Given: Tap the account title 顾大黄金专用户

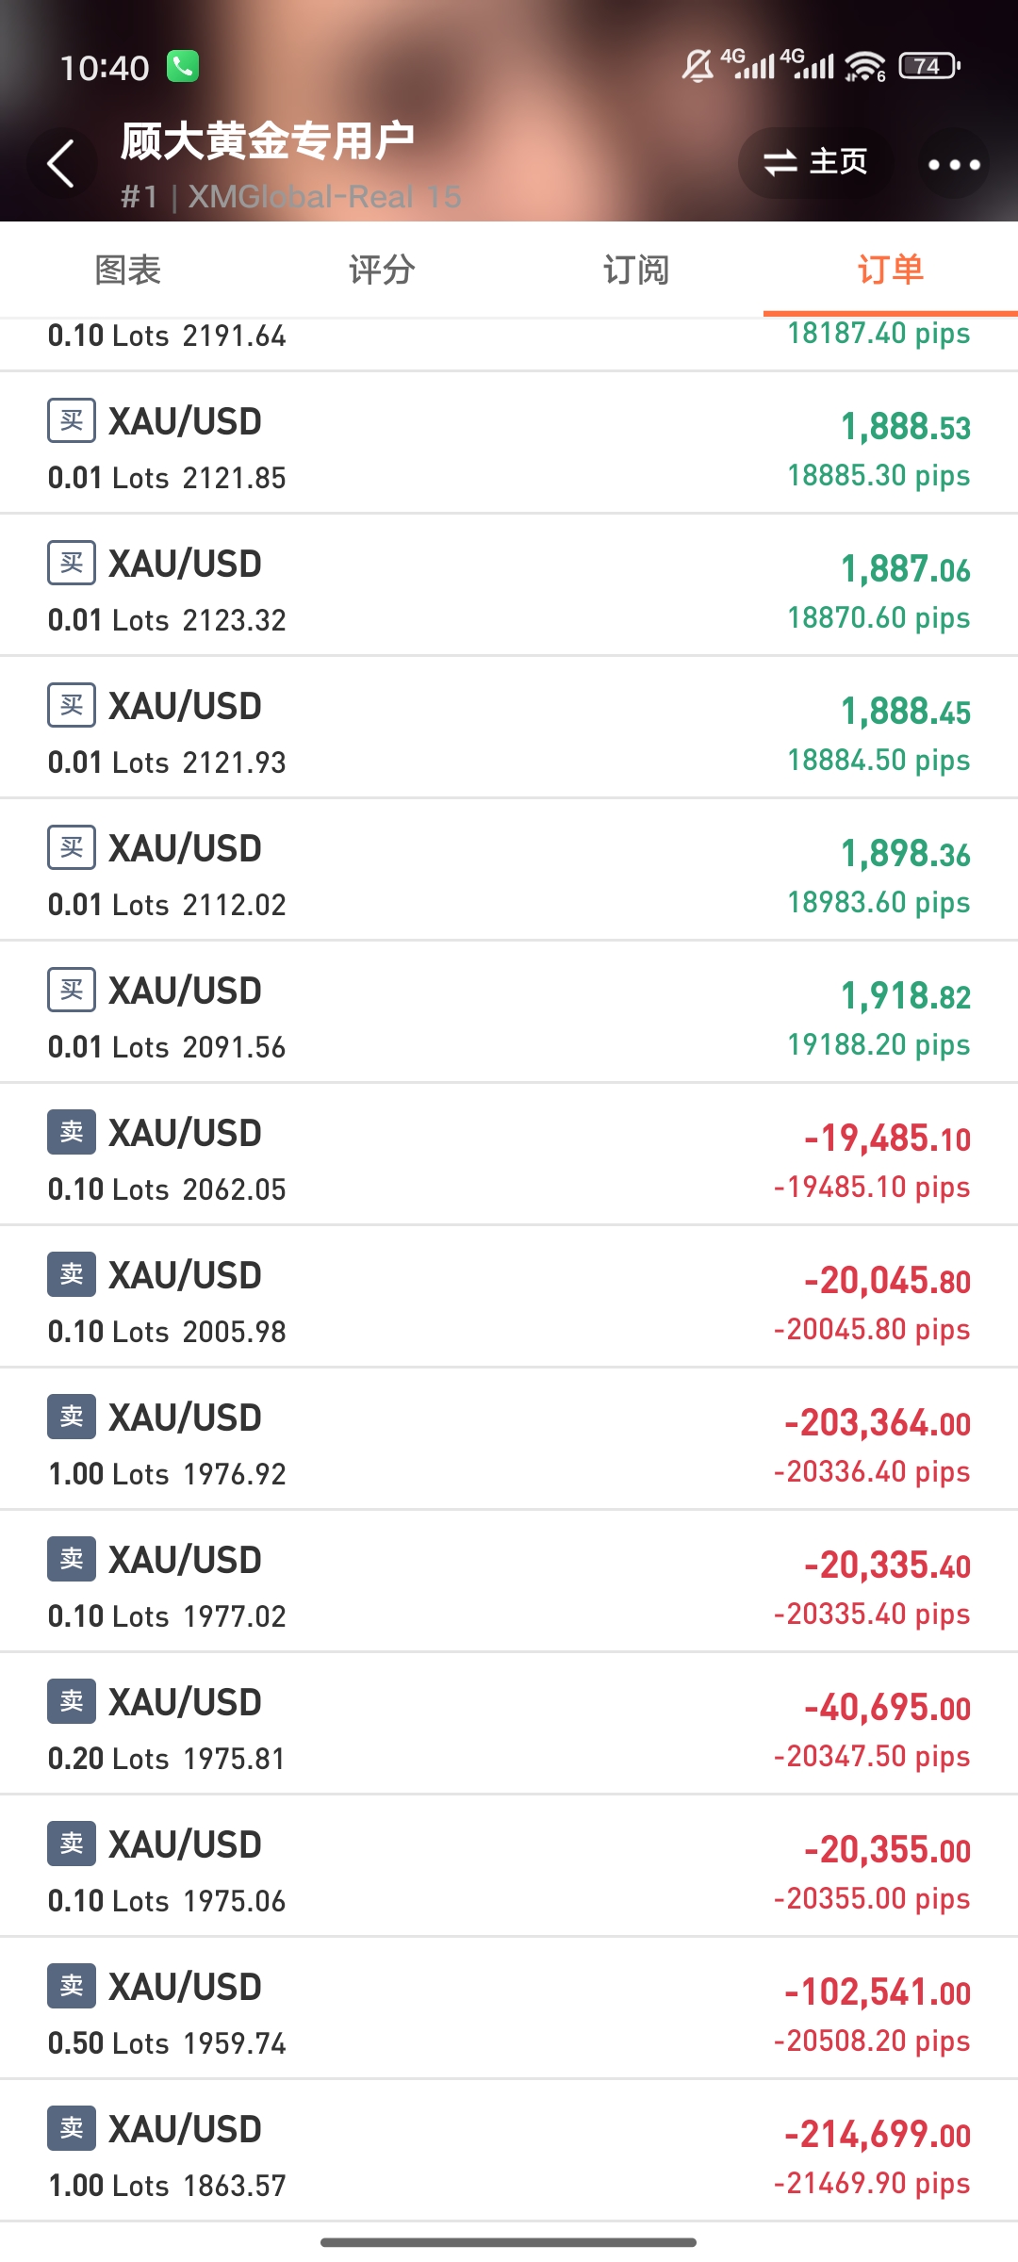Looking at the screenshot, I should 268,141.
